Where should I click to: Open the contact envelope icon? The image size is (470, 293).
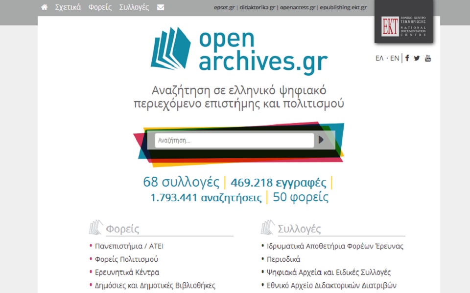pyautogui.click(x=160, y=7)
